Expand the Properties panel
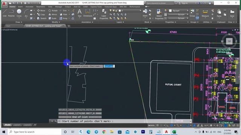Viewport: 241px width, 135px height. 171,22
